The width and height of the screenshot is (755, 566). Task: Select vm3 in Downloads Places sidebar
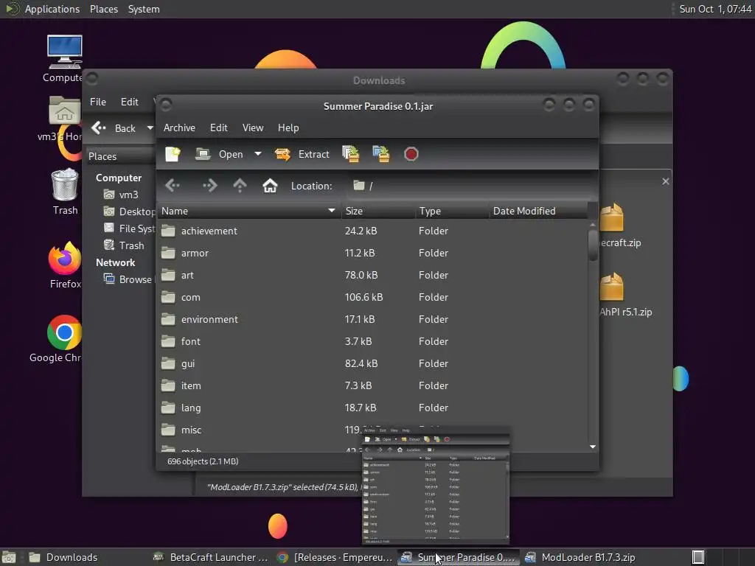click(x=122, y=195)
